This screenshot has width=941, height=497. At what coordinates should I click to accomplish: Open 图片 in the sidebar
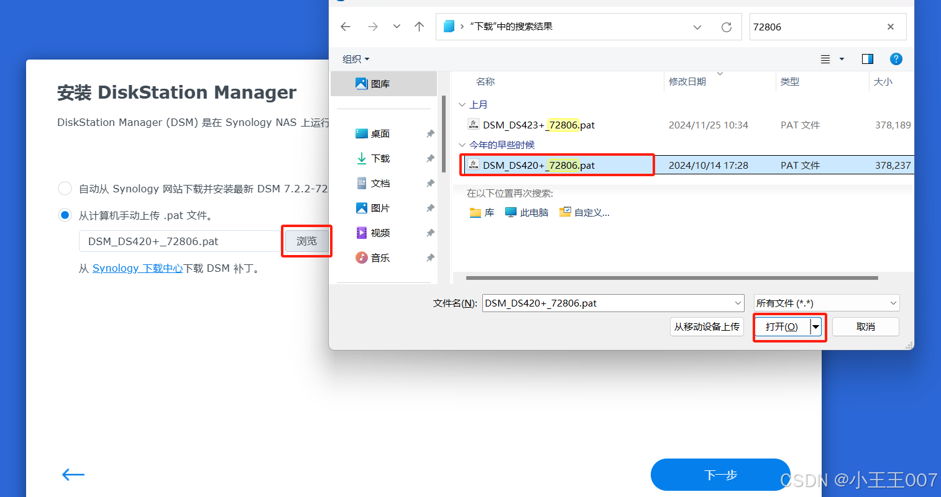pyautogui.click(x=380, y=208)
